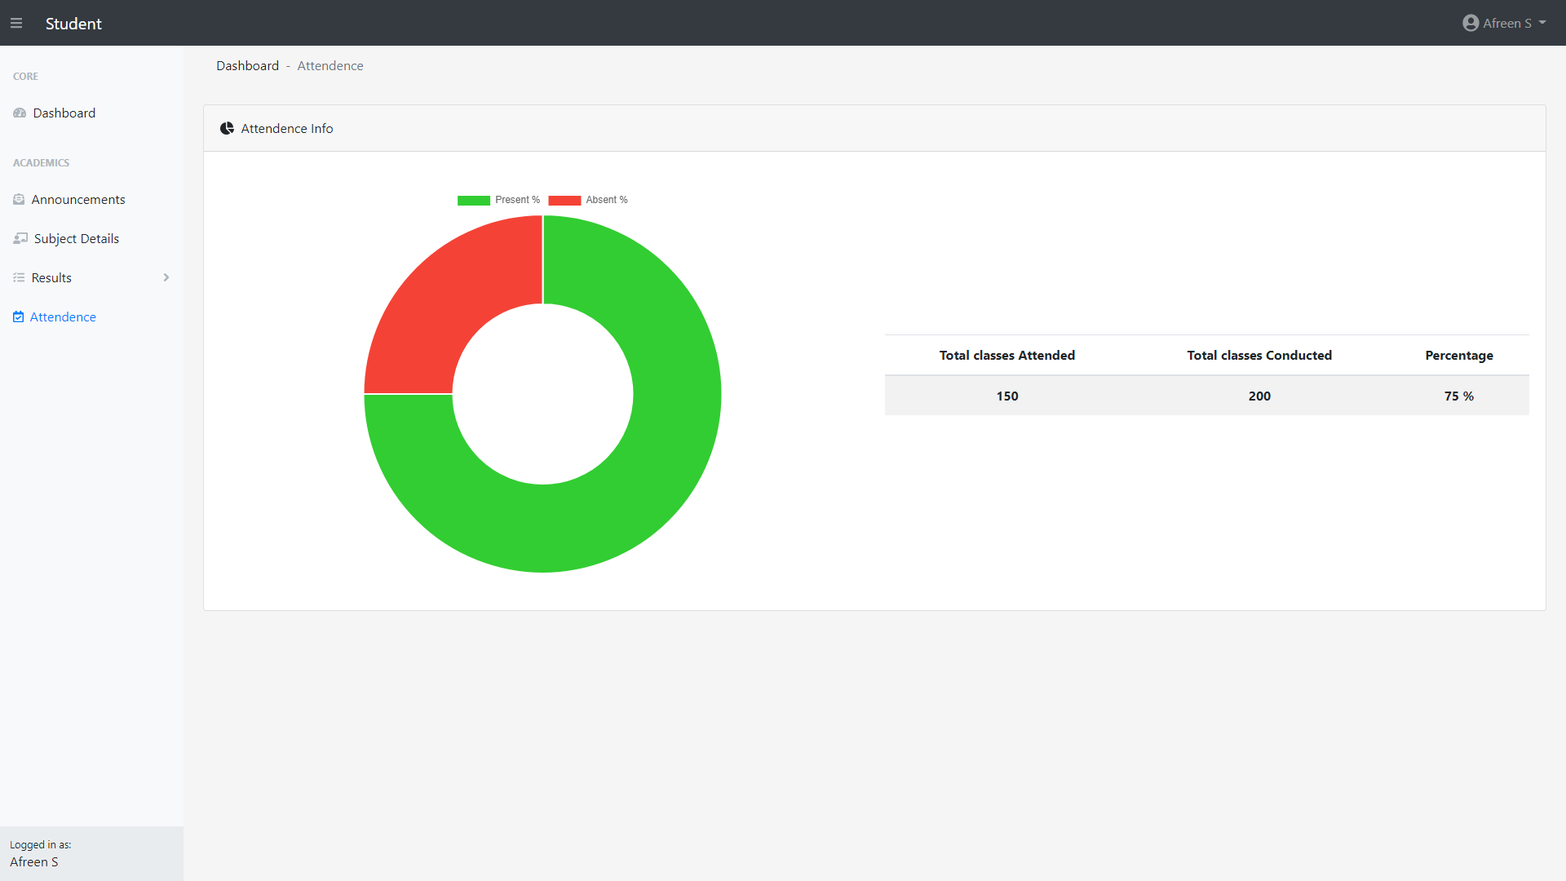Click the Announcements icon in sidebar
Screen dimensions: 1566x881
click(x=19, y=200)
